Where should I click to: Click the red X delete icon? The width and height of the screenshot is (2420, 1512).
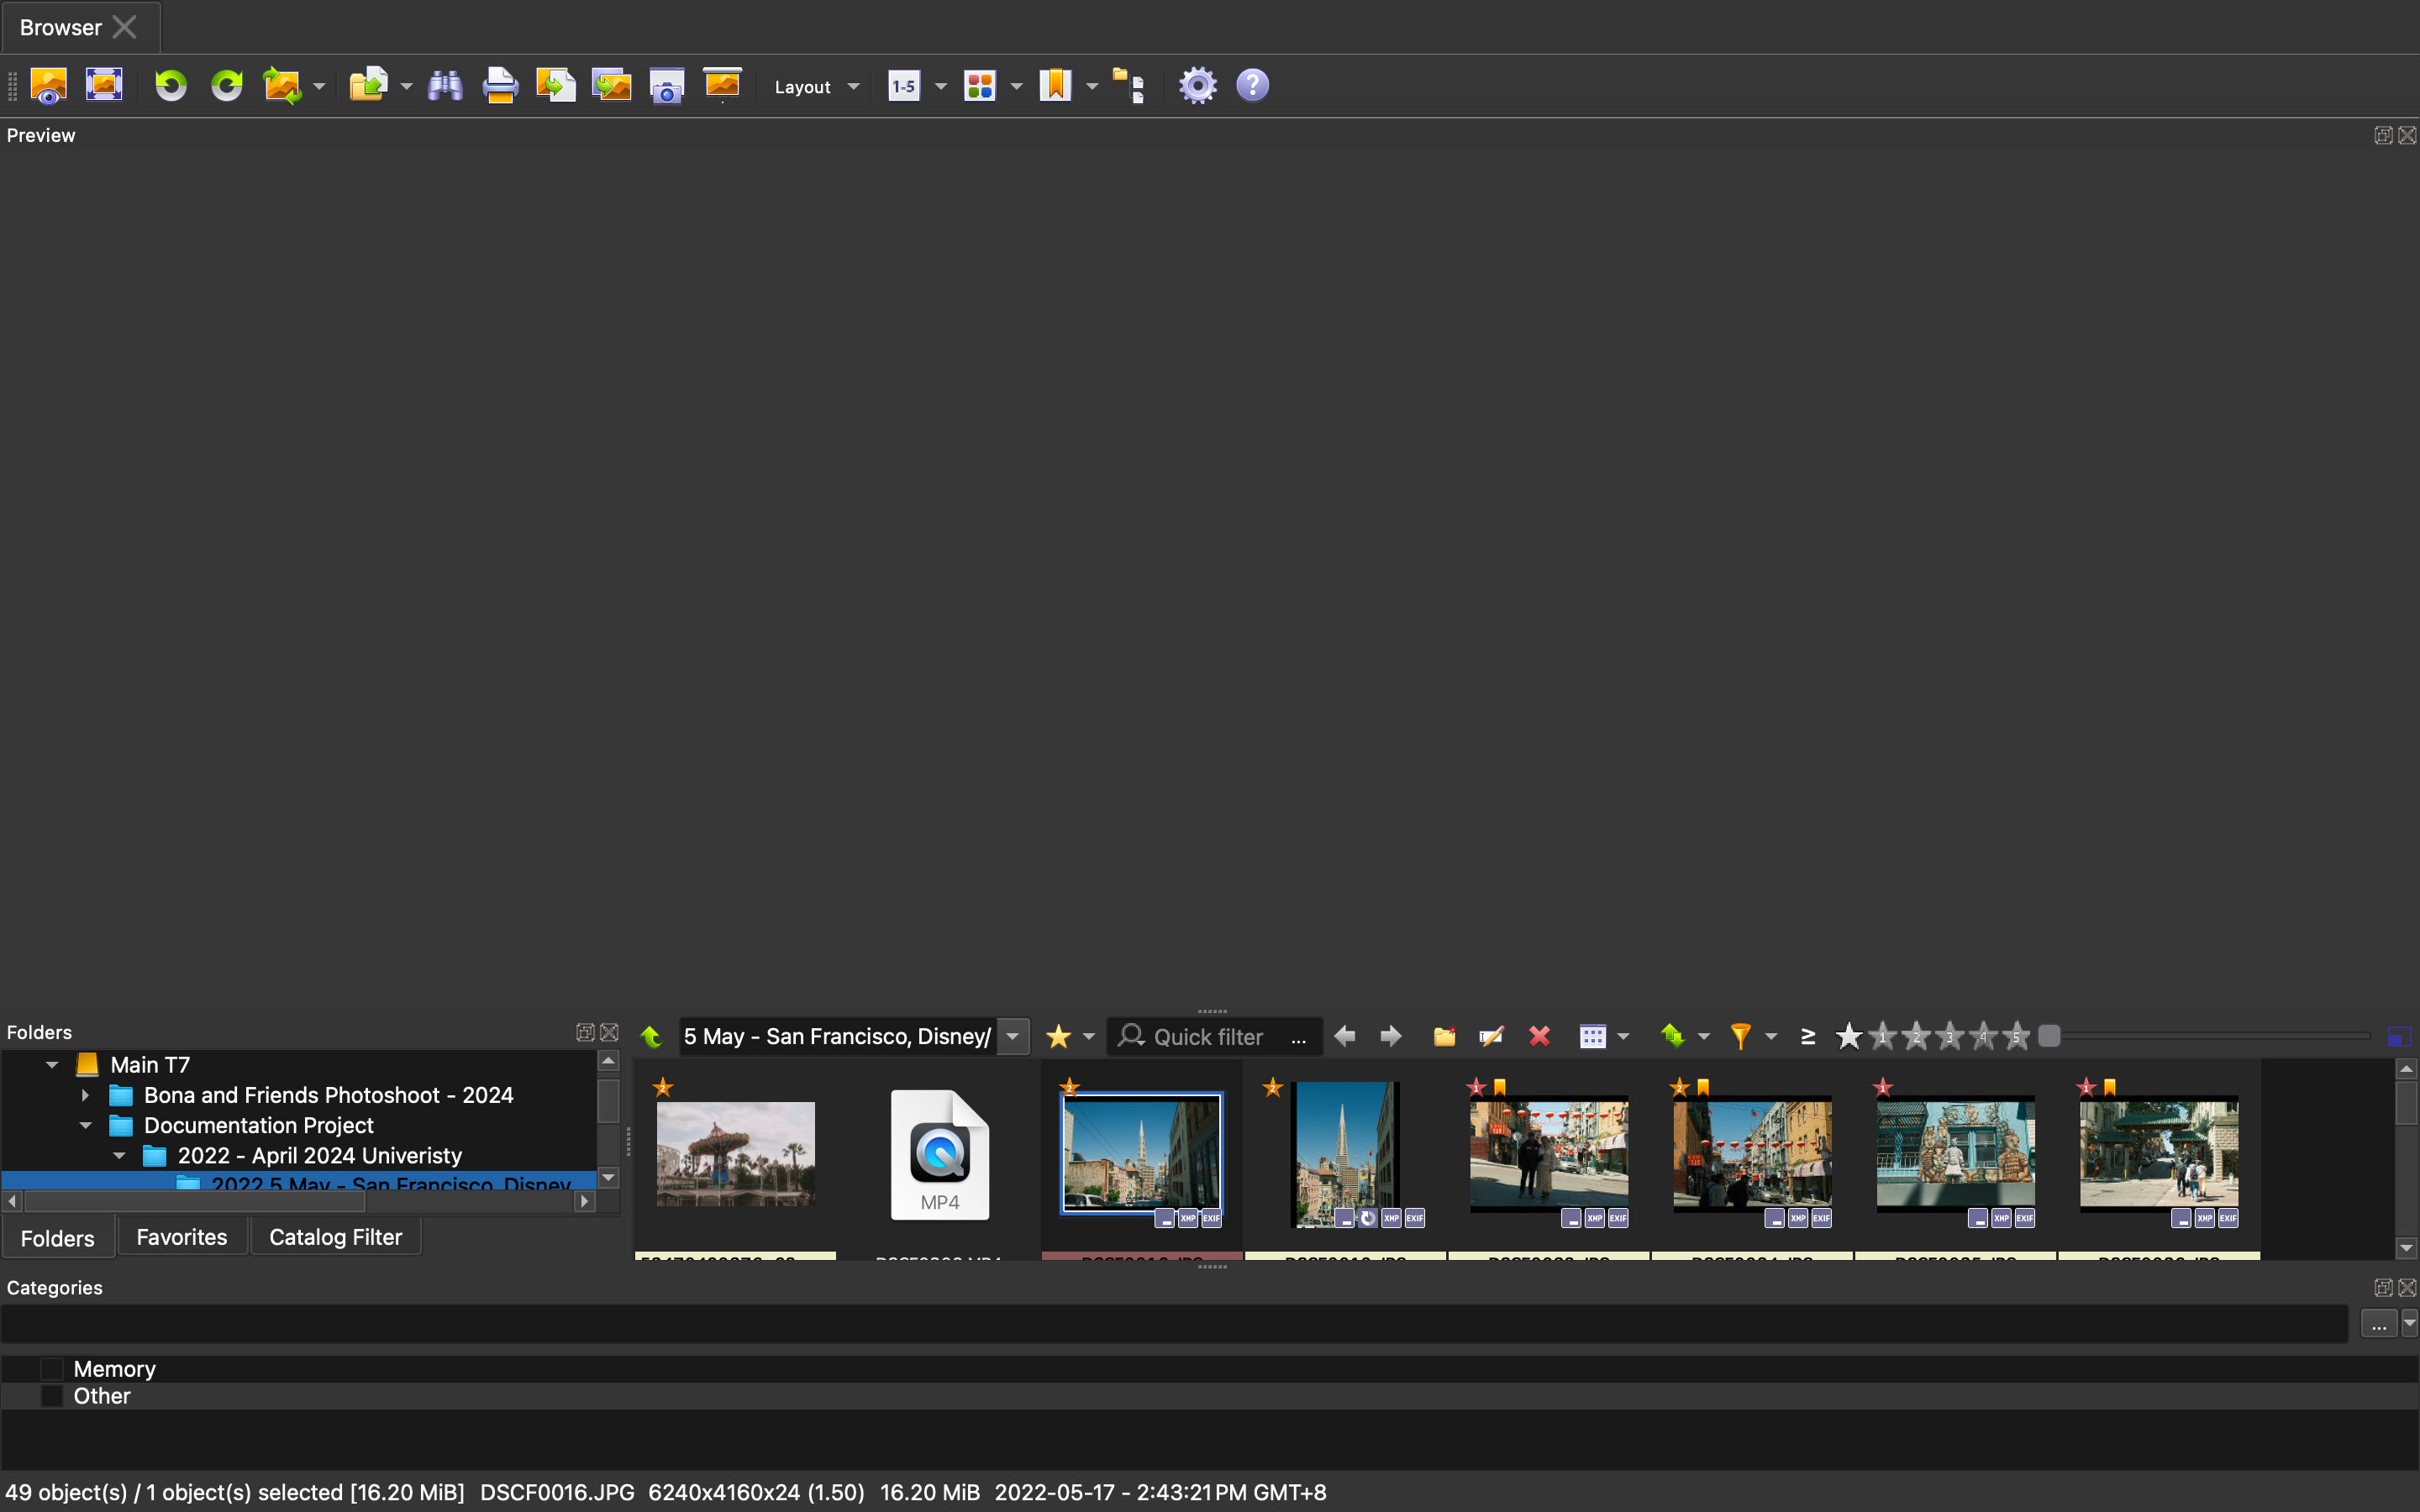1539,1037
